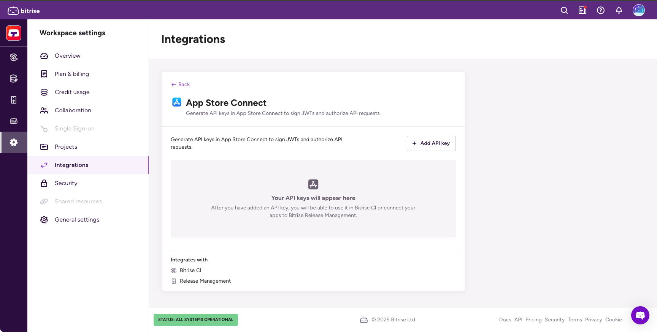Click the General settings gear icon
Screen dimensions: 657x332
(44, 220)
